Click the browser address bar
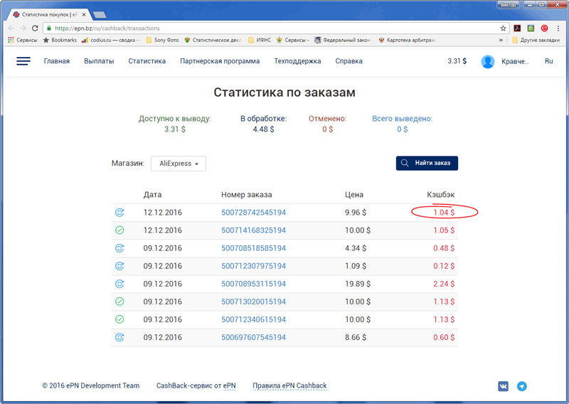569x404 pixels. pos(270,28)
